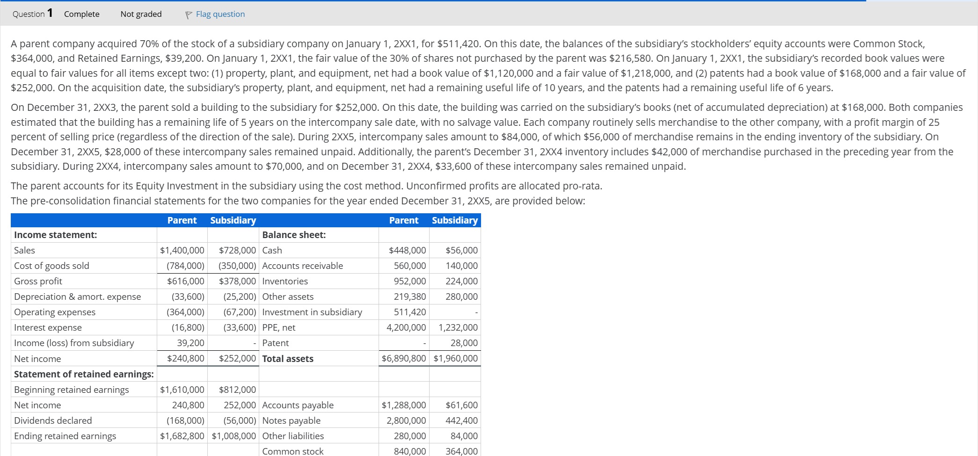This screenshot has width=978, height=456.
Task: Click the subsidiary beginning retained earnings "$812,000"
Action: pos(237,390)
